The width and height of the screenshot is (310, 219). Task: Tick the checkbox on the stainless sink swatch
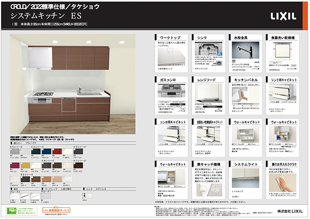tap(83, 195)
